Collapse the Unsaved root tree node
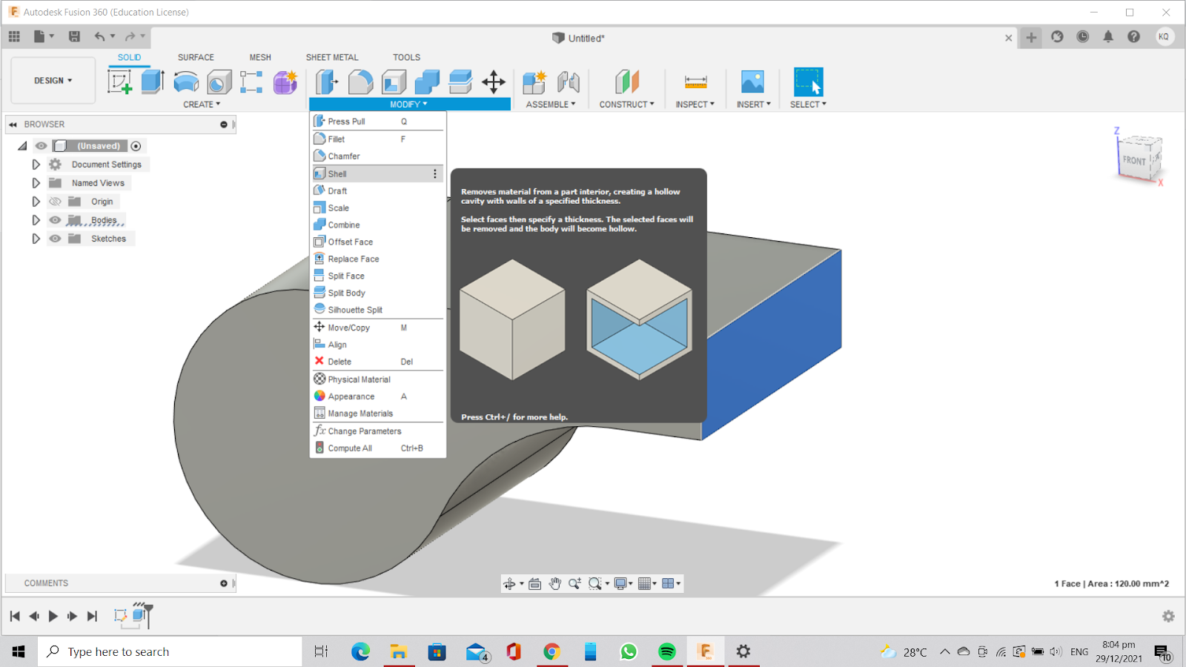 pos(22,146)
